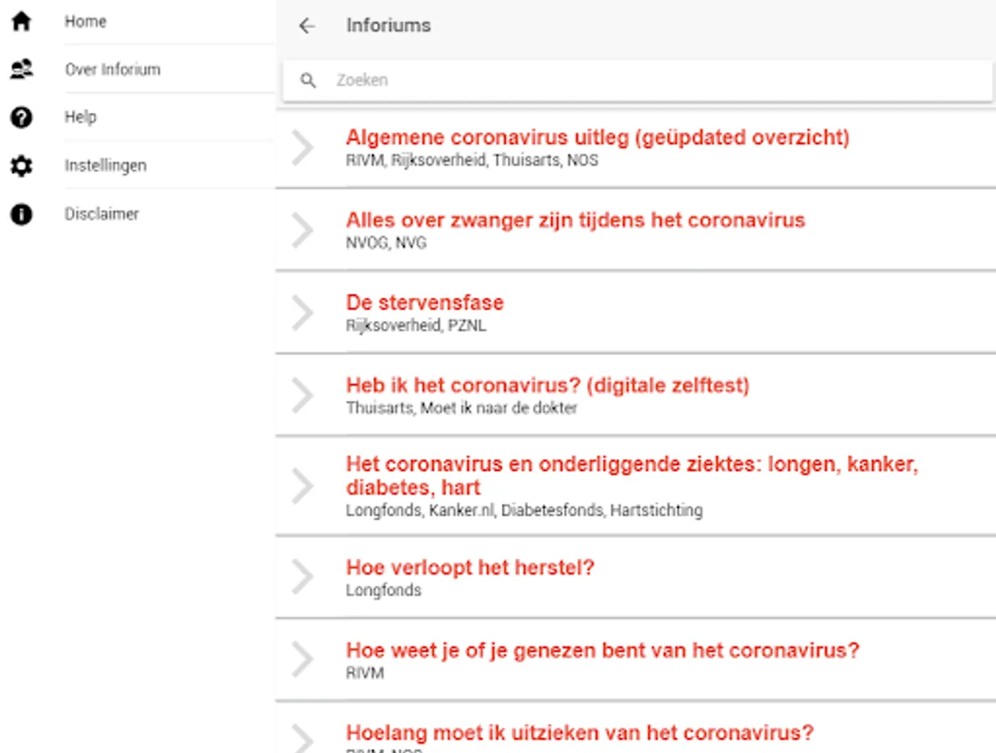Select Over Inforium in the sidebar
The image size is (996, 753).
112,69
